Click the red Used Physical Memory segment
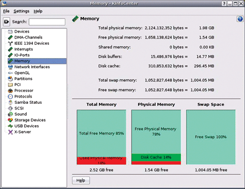Viewport: 245px width, 189px height. click(102, 161)
